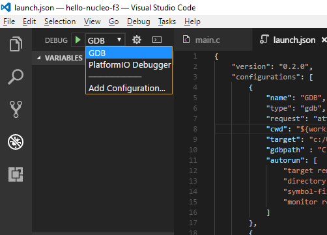Screen dimensions: 327x235
Task: Open the Source Control view
Action: click(x=16, y=109)
